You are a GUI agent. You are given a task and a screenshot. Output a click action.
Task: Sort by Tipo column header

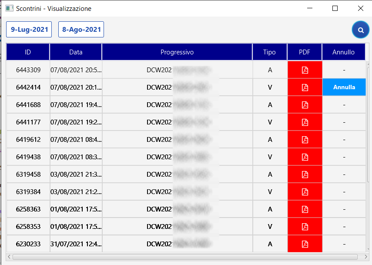(x=270, y=52)
